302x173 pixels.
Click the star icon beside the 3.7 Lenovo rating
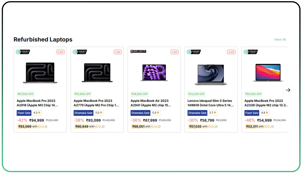(215, 113)
